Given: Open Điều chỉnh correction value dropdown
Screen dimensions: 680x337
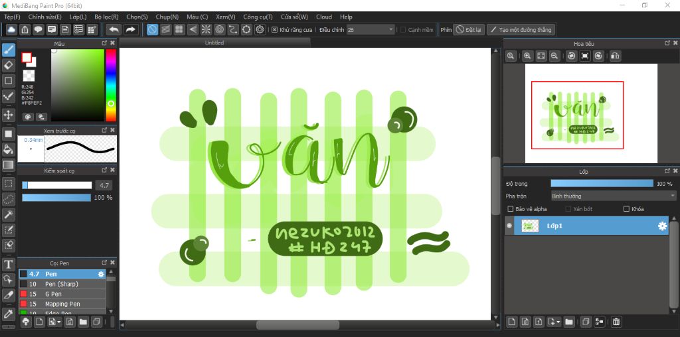Looking at the screenshot, I should [x=371, y=30].
